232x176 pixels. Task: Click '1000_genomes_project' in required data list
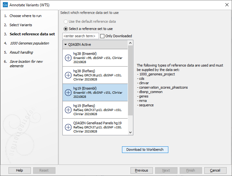pos(157,74)
